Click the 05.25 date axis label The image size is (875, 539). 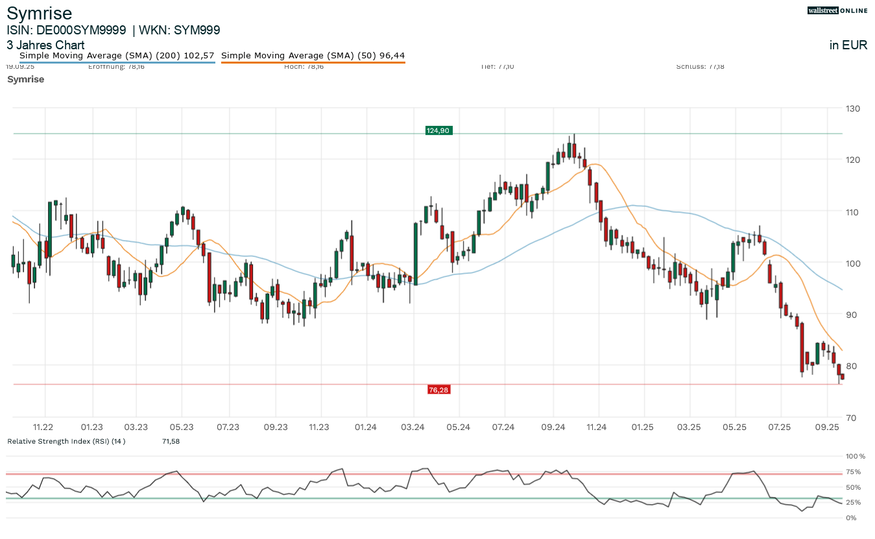[735, 427]
